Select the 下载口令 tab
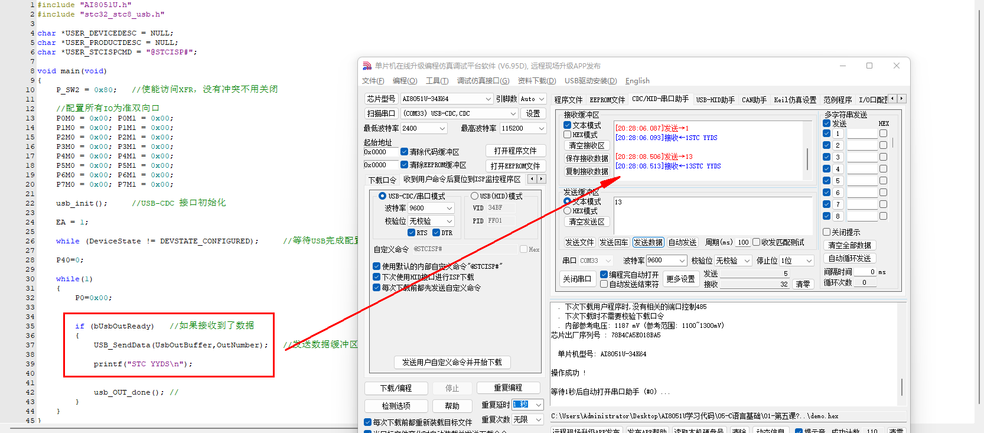984x433 pixels. tap(382, 180)
